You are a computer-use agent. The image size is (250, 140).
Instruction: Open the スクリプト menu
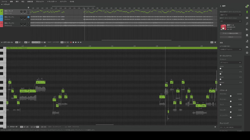tap(63, 2)
